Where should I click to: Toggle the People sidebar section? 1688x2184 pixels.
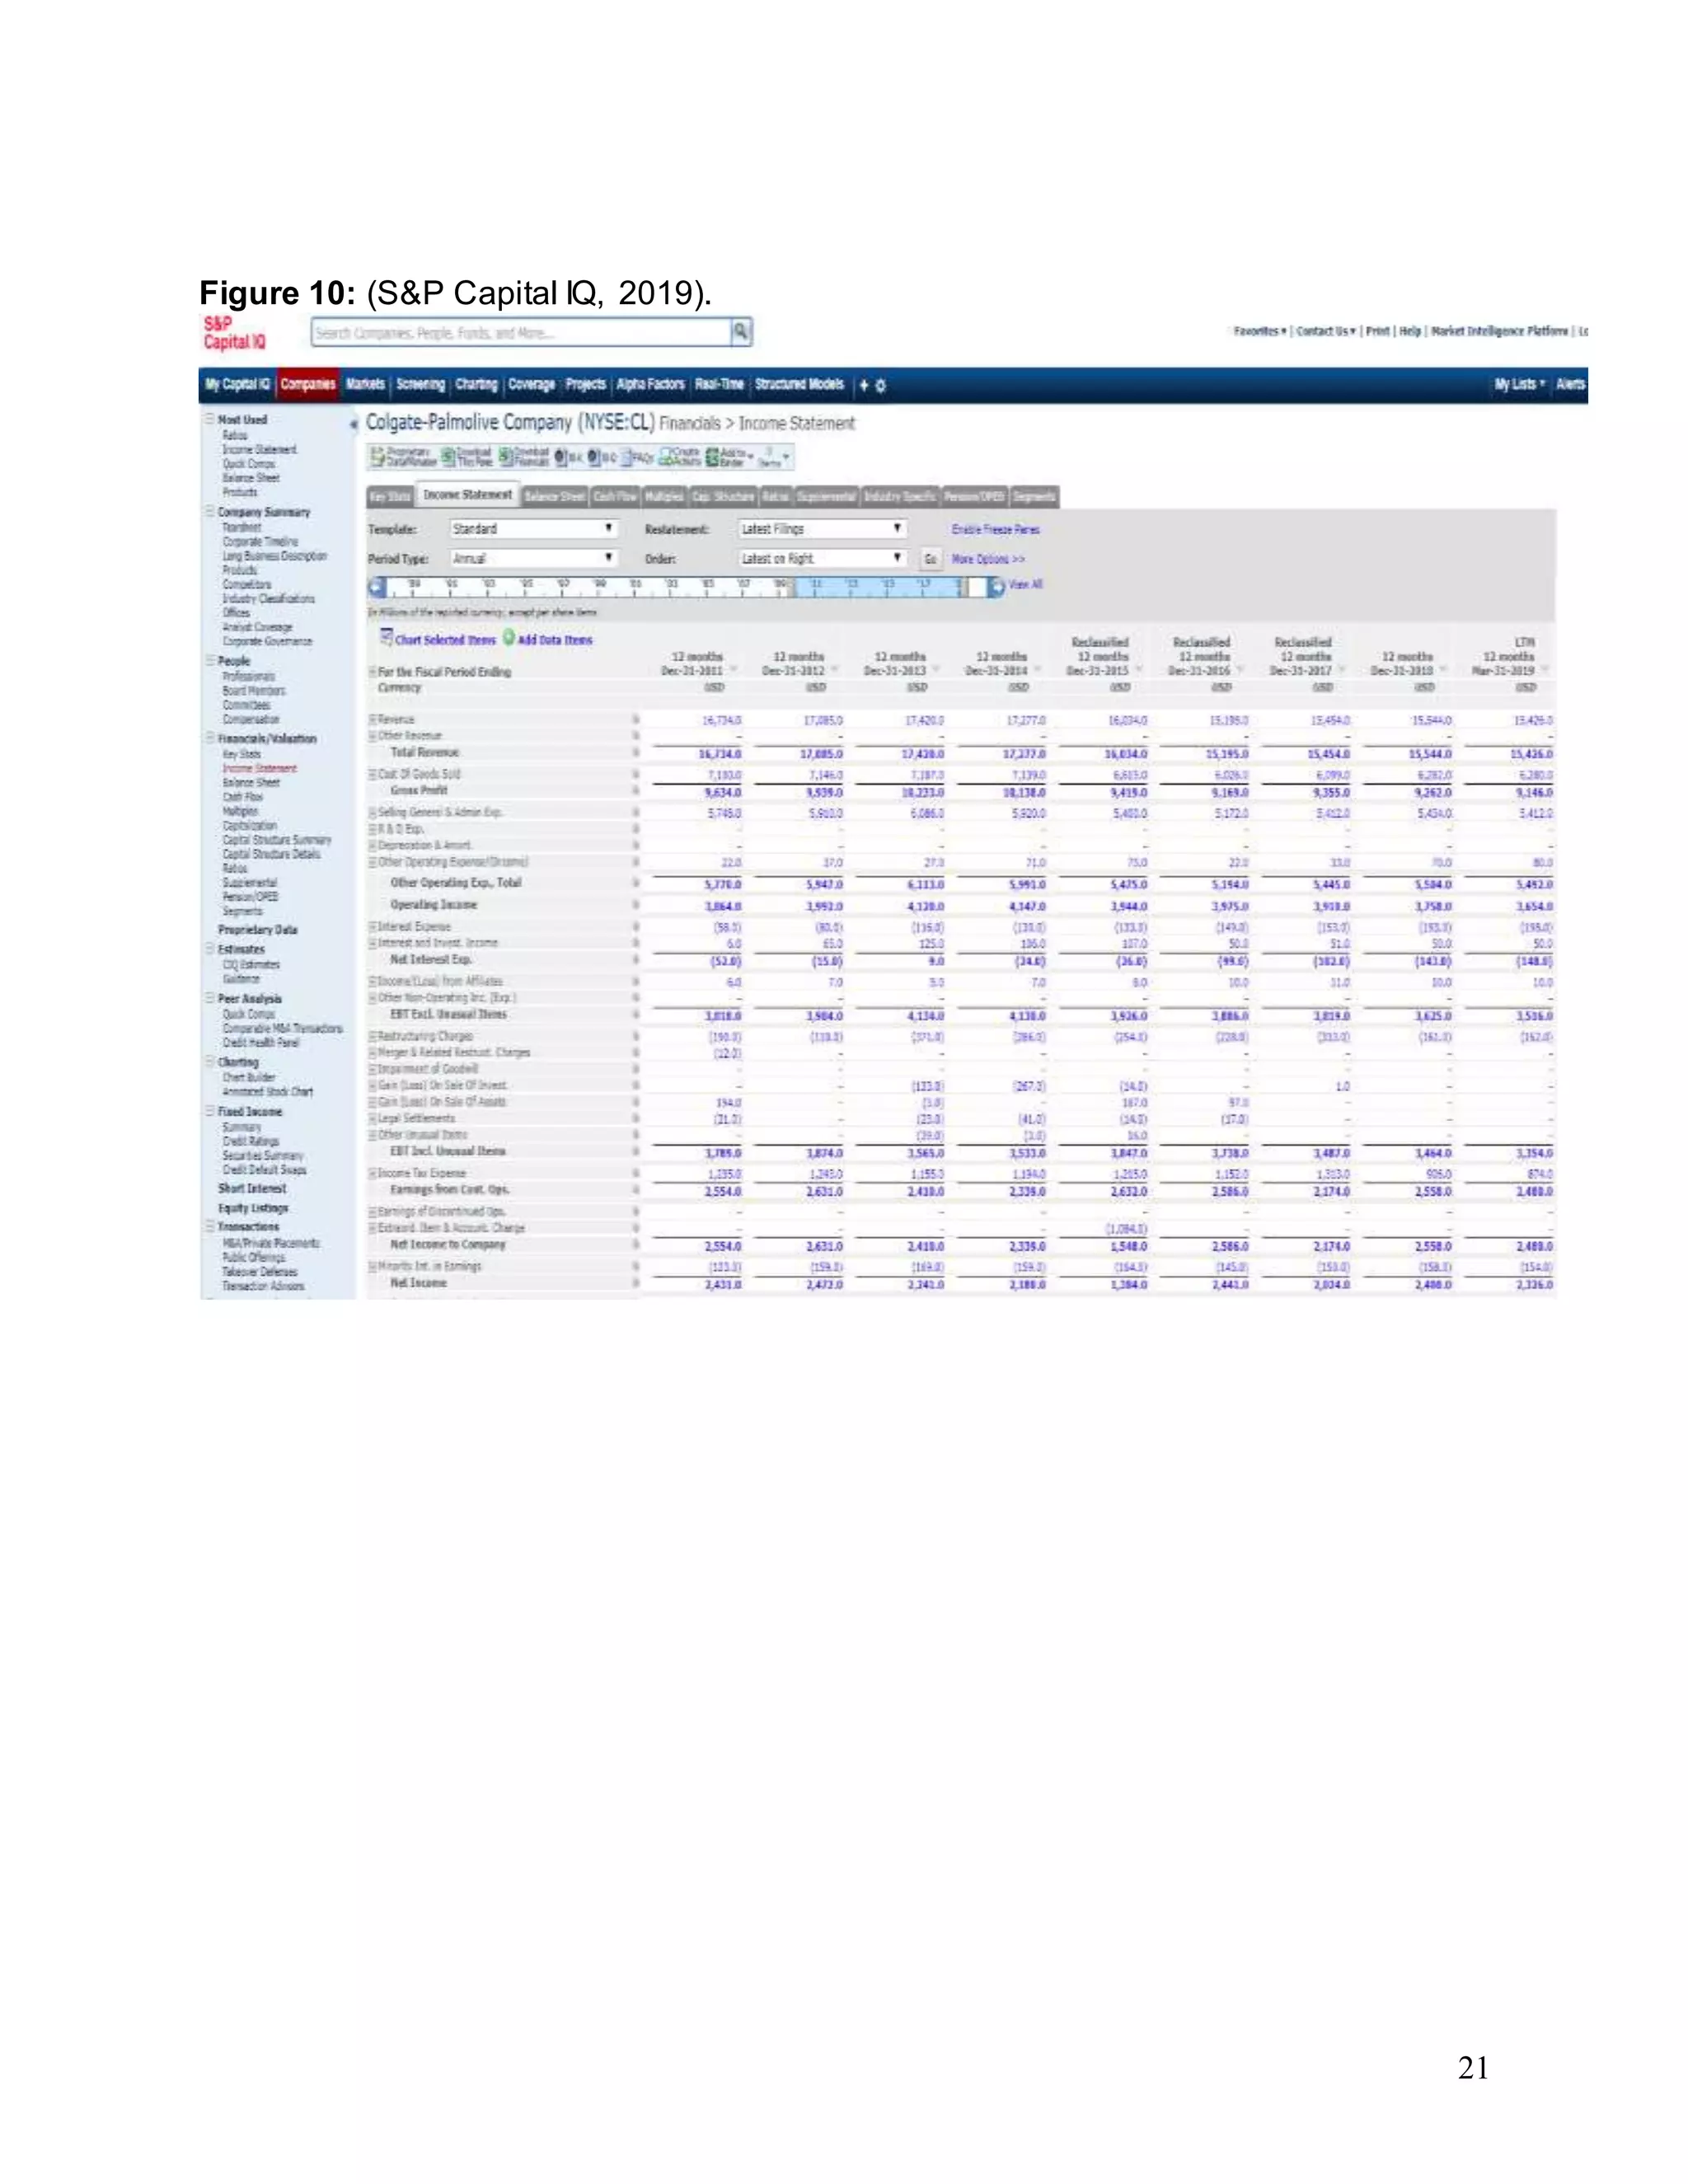tap(210, 661)
